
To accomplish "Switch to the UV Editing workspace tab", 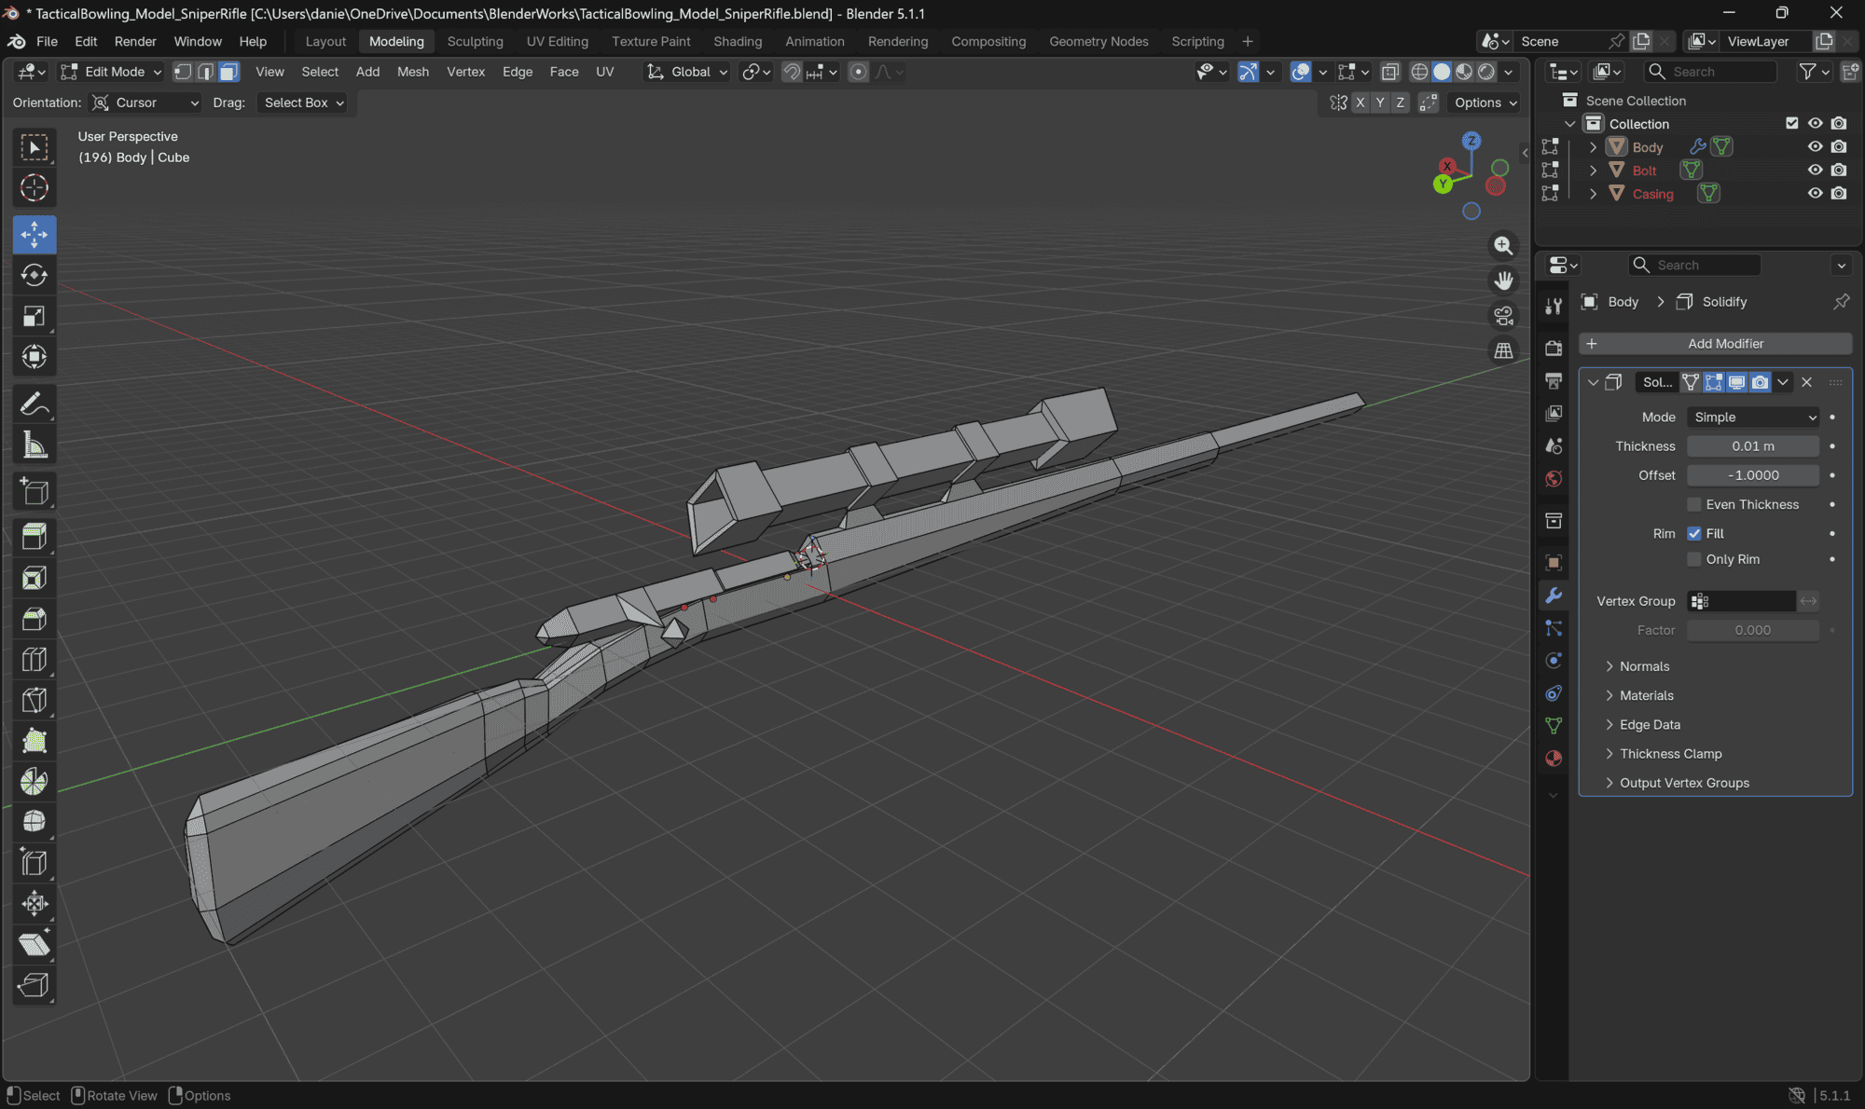I will [x=558, y=41].
